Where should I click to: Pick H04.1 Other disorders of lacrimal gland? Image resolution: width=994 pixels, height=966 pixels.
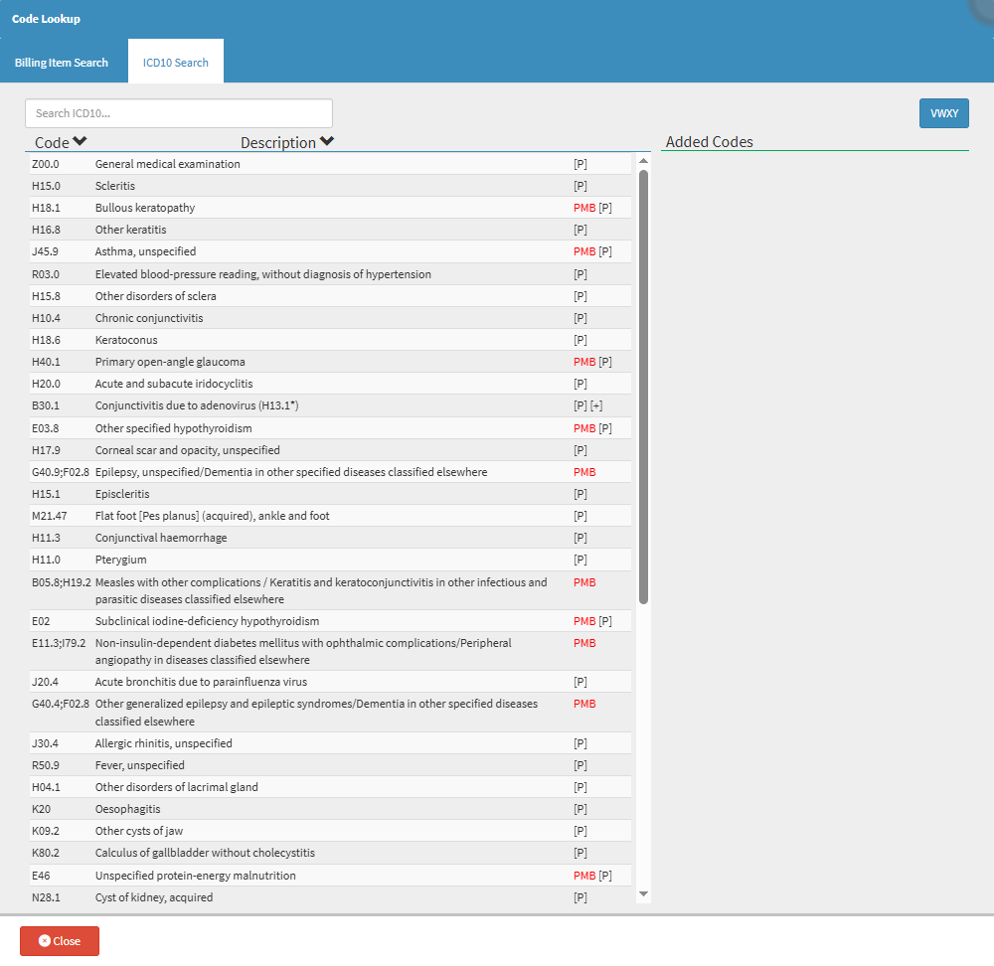pos(330,787)
